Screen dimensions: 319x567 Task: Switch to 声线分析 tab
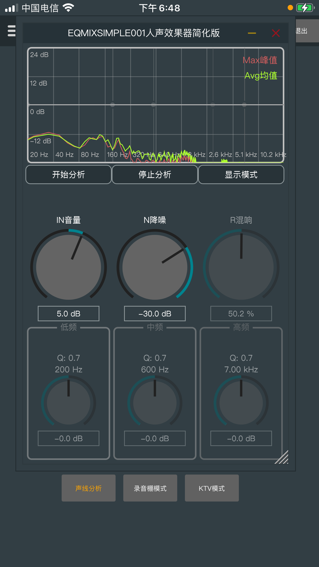tap(89, 488)
